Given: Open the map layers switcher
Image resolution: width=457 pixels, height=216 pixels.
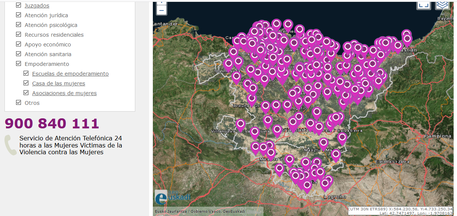Looking at the screenshot, I should pyautogui.click(x=442, y=4).
